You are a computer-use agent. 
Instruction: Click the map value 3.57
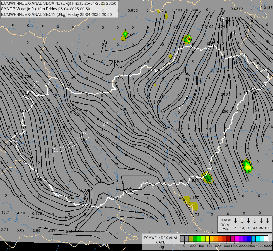[x=23, y=162]
